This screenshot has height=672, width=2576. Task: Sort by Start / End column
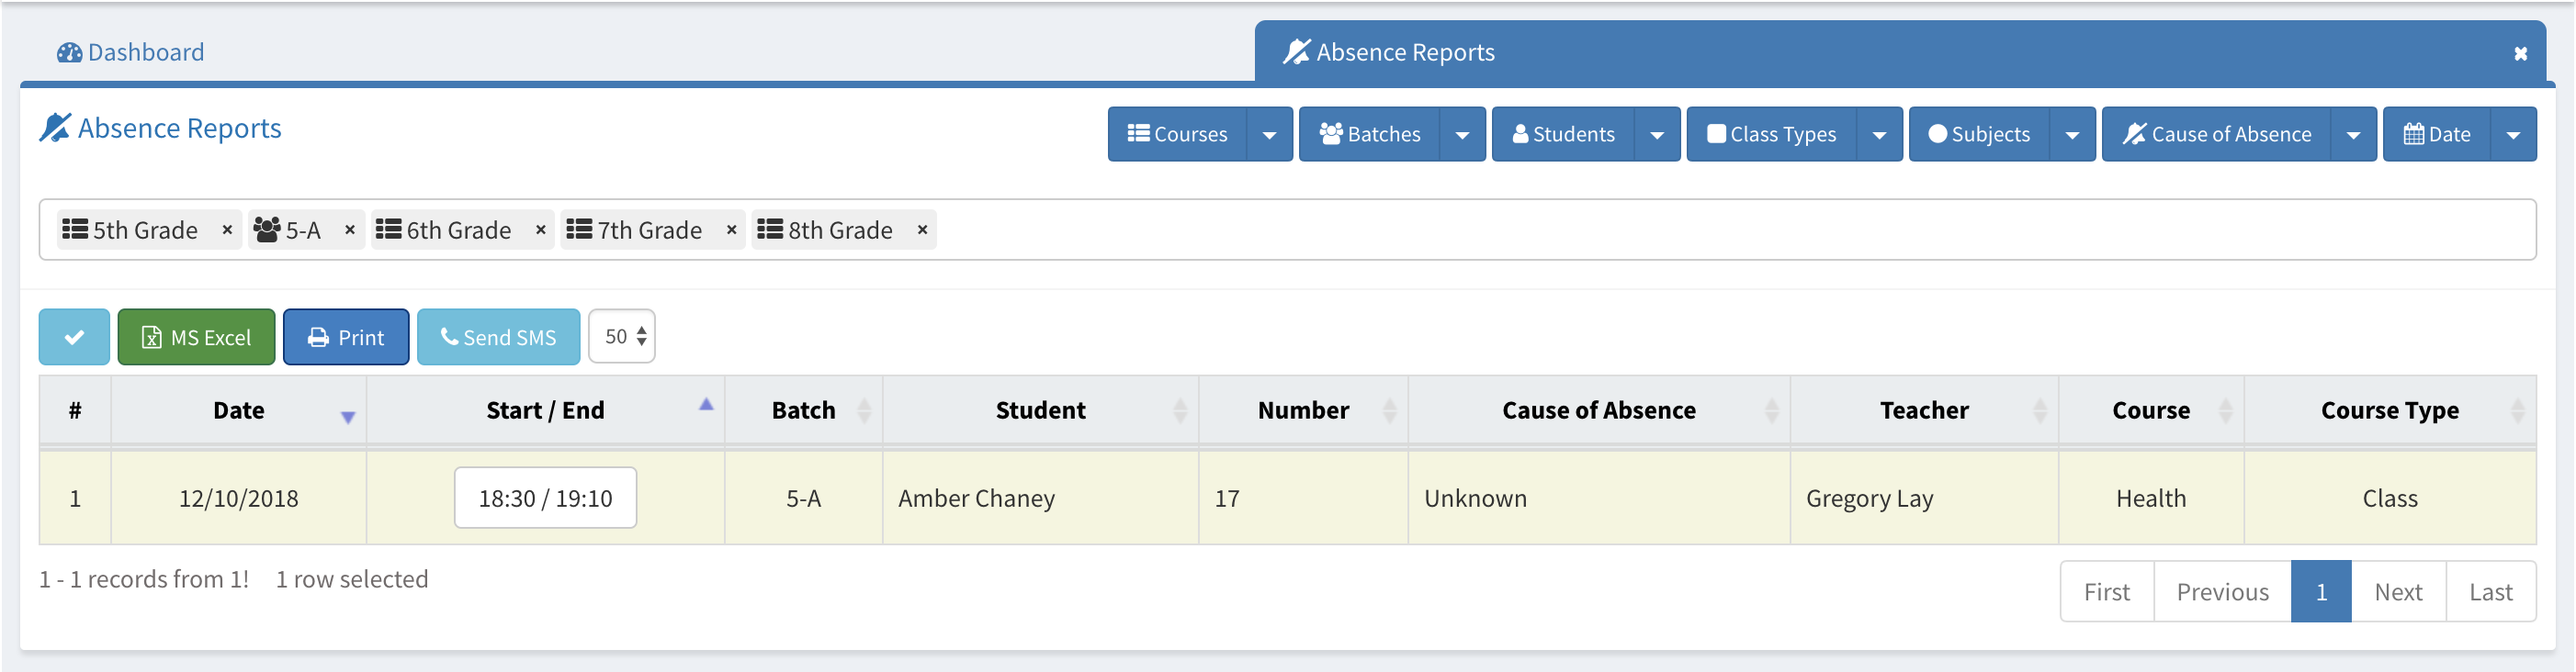545,410
